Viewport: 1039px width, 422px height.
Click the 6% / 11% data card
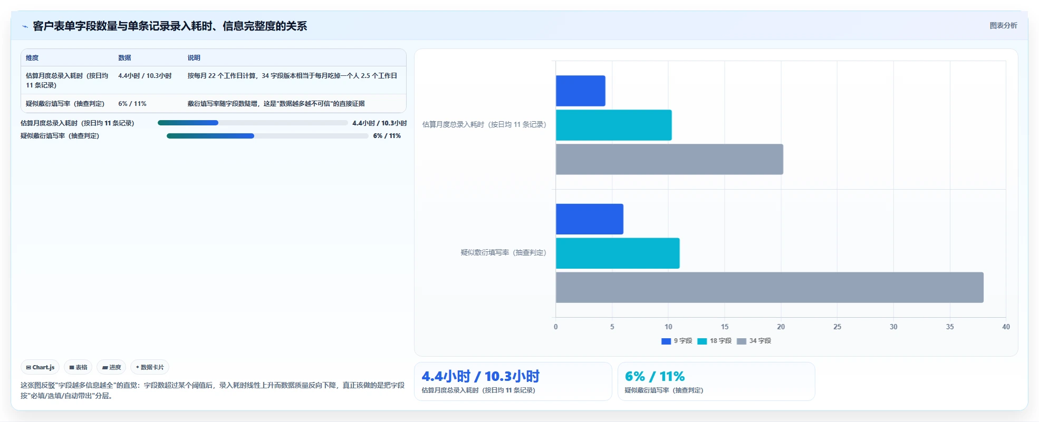click(x=716, y=381)
